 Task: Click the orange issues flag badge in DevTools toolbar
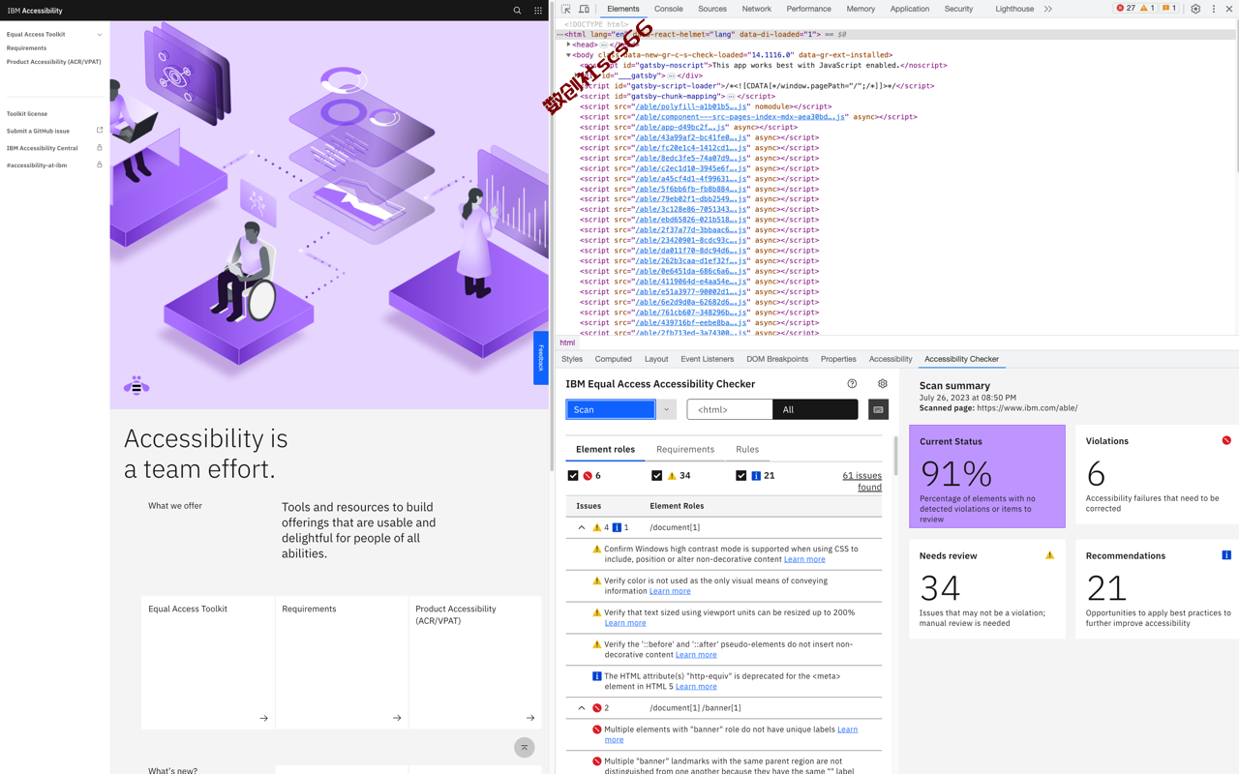(1169, 9)
